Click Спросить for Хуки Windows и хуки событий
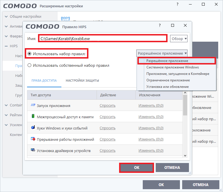 (x=108, y=128)
